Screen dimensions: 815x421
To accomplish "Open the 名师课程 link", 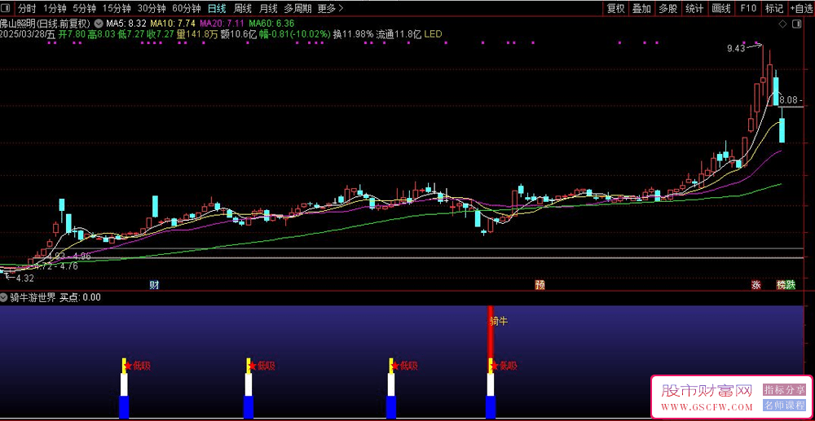I will [x=783, y=406].
